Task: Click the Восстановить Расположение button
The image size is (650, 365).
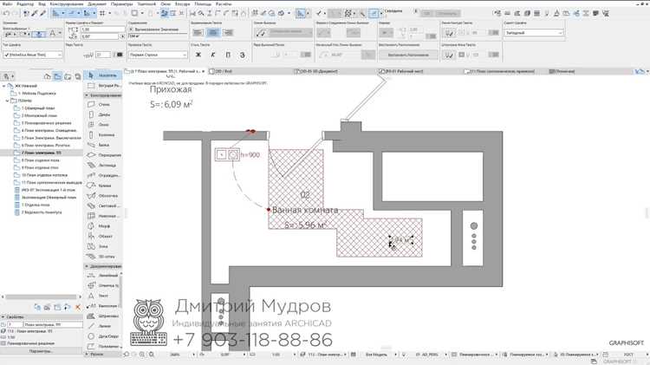Action: point(408,55)
